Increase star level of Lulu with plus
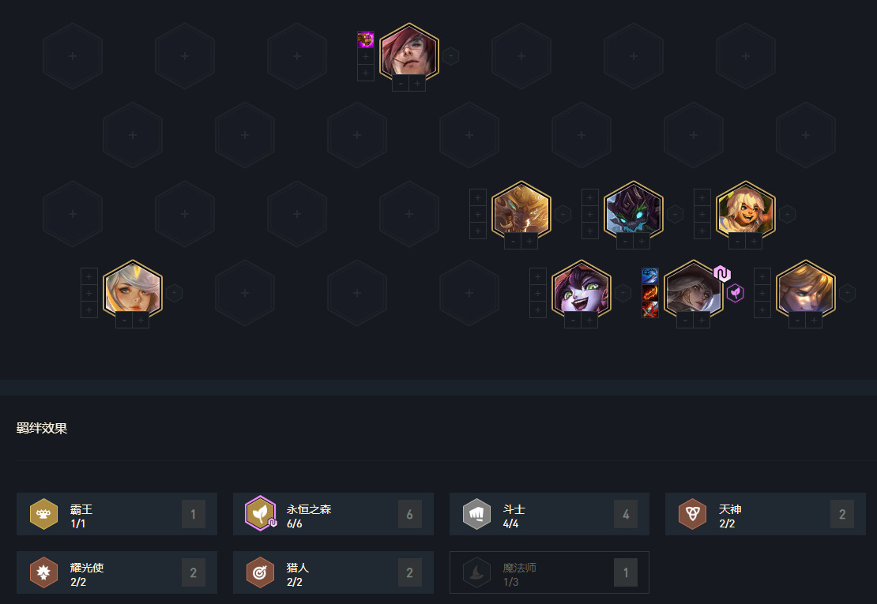 pyautogui.click(x=589, y=320)
